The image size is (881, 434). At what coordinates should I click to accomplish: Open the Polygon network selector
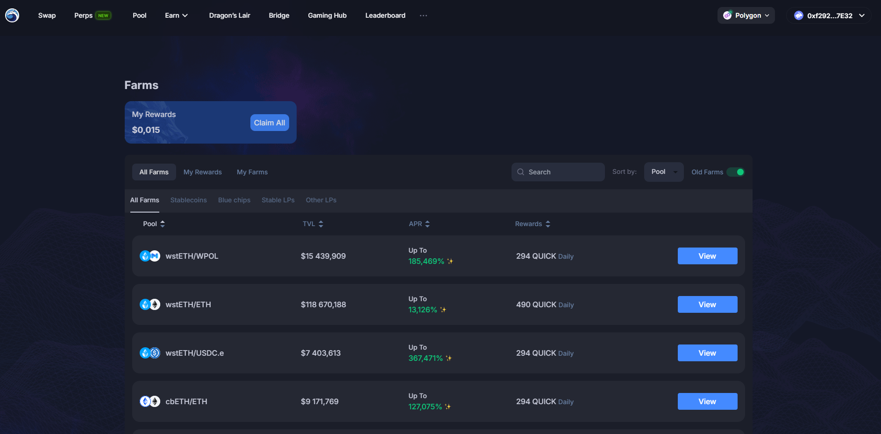tap(746, 15)
